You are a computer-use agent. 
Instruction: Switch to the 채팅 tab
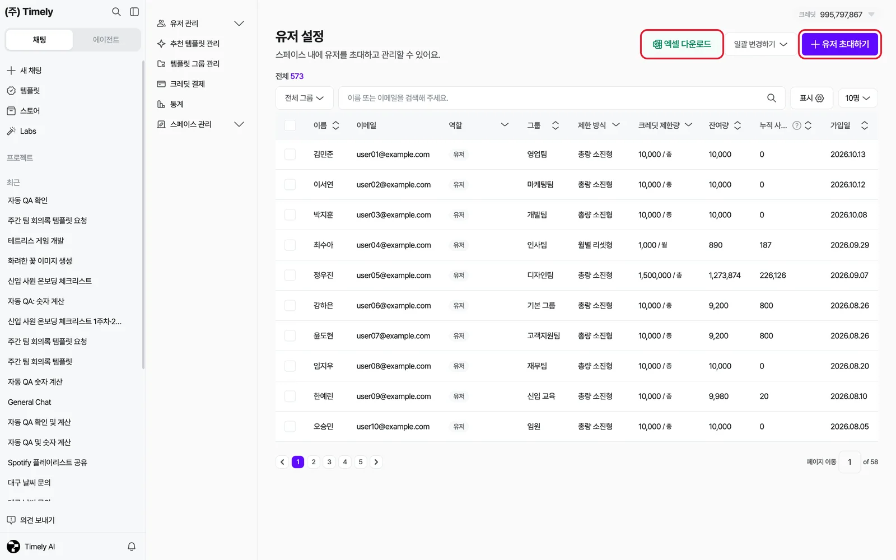(39, 40)
